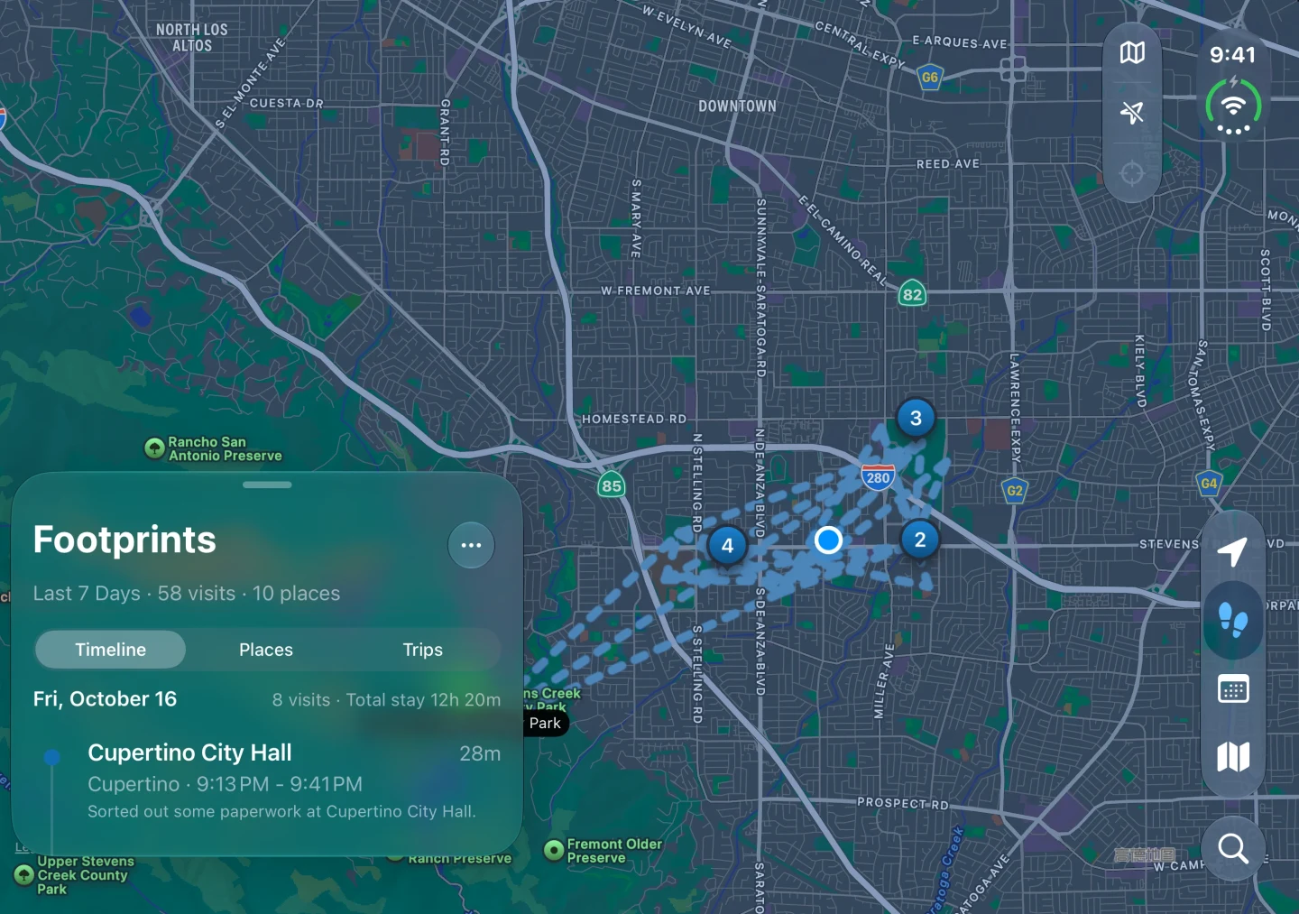Switch to the Trips tab
This screenshot has width=1299, height=914.
pyautogui.click(x=422, y=650)
